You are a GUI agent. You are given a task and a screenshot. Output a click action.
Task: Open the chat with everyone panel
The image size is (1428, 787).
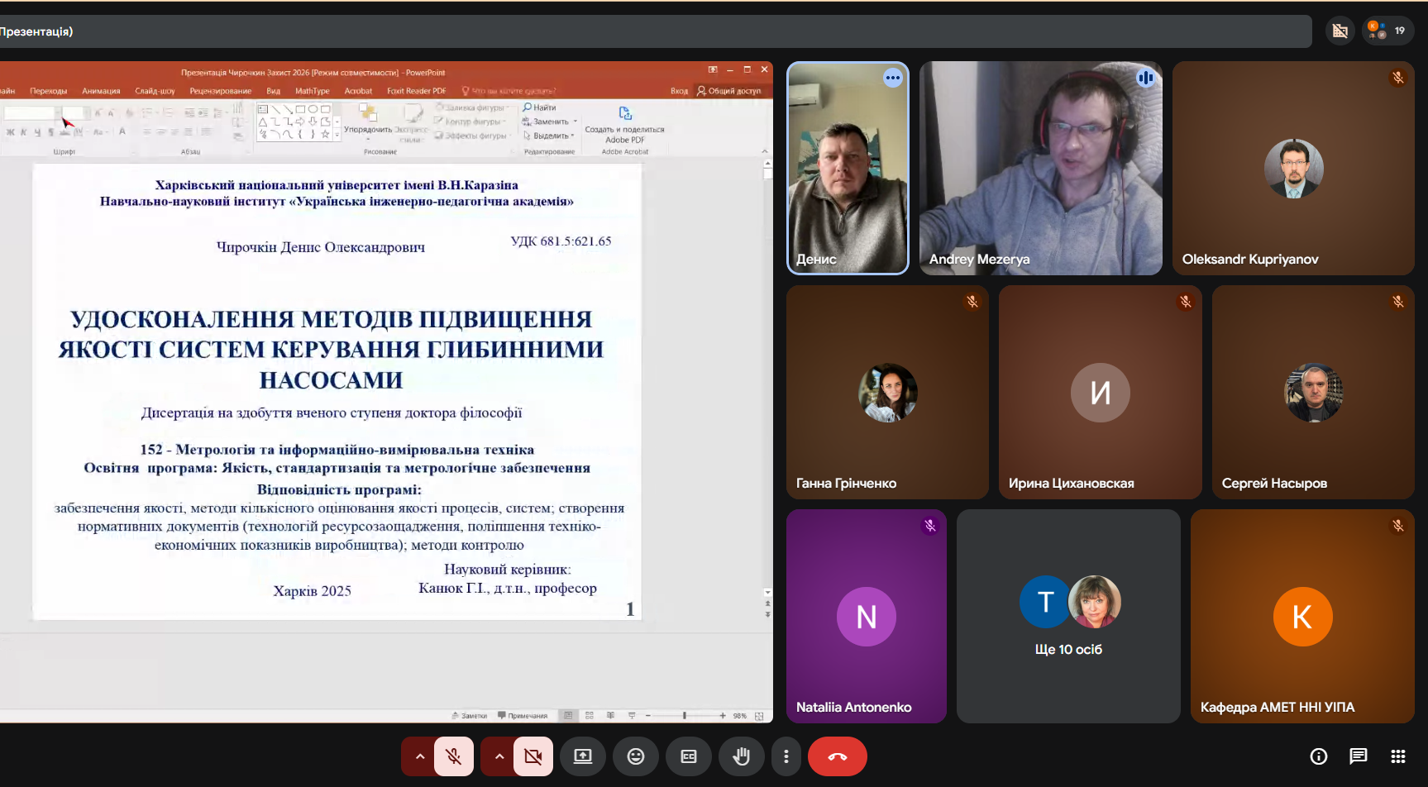coord(1359,756)
